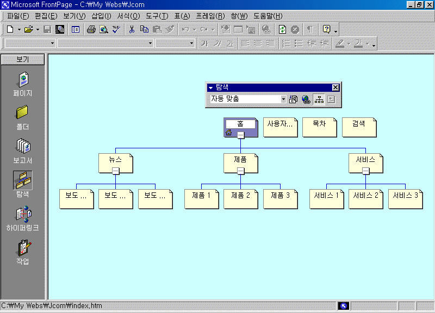The image size is (435, 313).
Task: Switch to 탐색 navigation view icon
Action: 23,180
